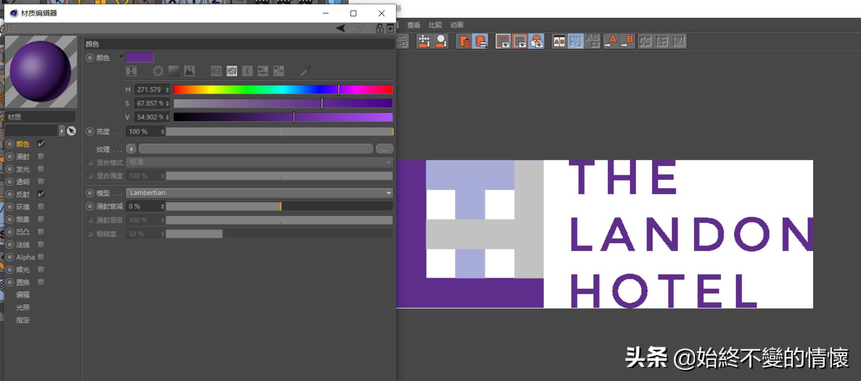Switch to the color wheel picker mode

point(158,71)
